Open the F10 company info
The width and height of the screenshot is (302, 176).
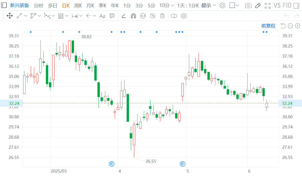[x=287, y=5]
